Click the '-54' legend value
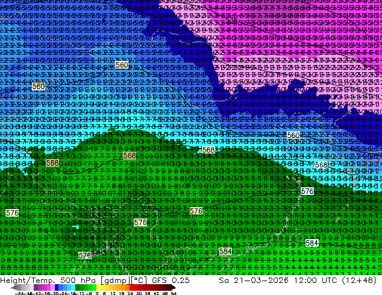Screen dimensions: 382x295 (19, 293)
